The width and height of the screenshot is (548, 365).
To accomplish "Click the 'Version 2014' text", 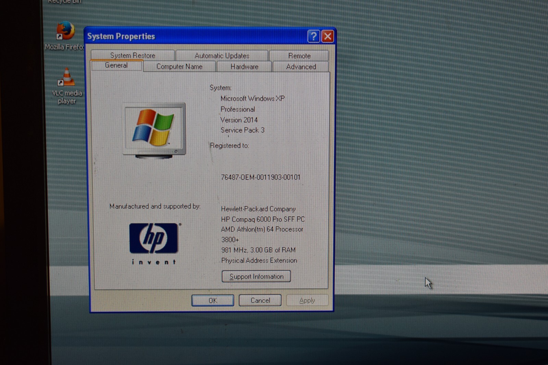I will [239, 120].
